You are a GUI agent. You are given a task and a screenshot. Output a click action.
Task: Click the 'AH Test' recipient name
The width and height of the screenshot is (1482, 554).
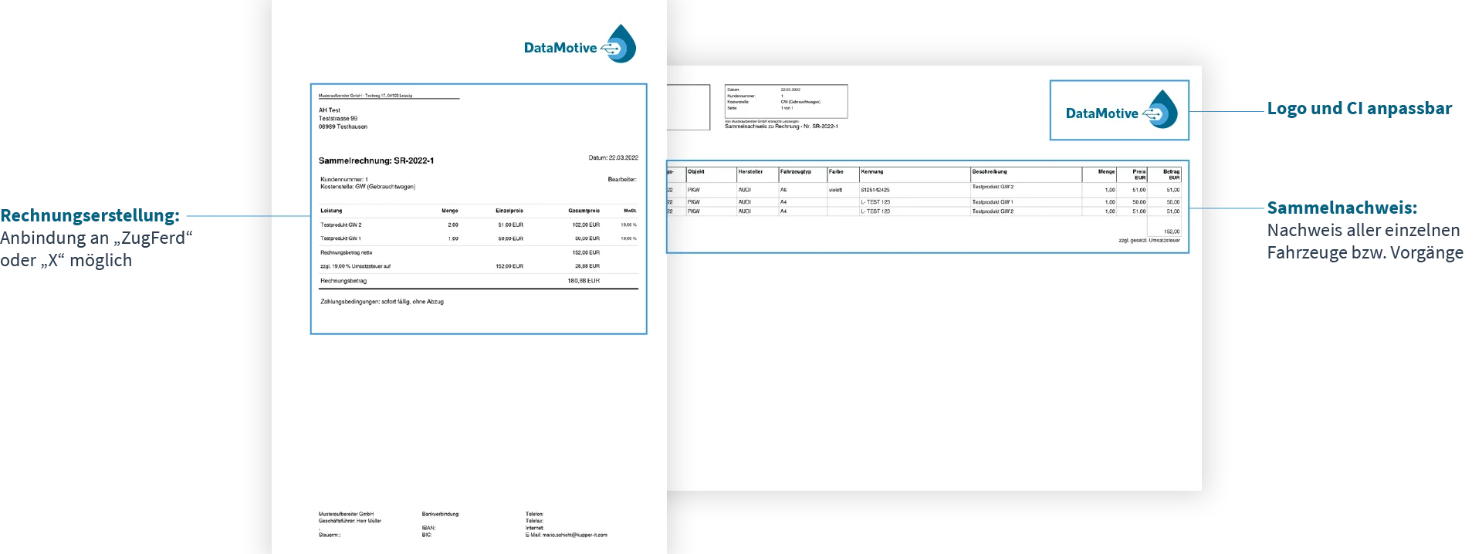coord(330,110)
